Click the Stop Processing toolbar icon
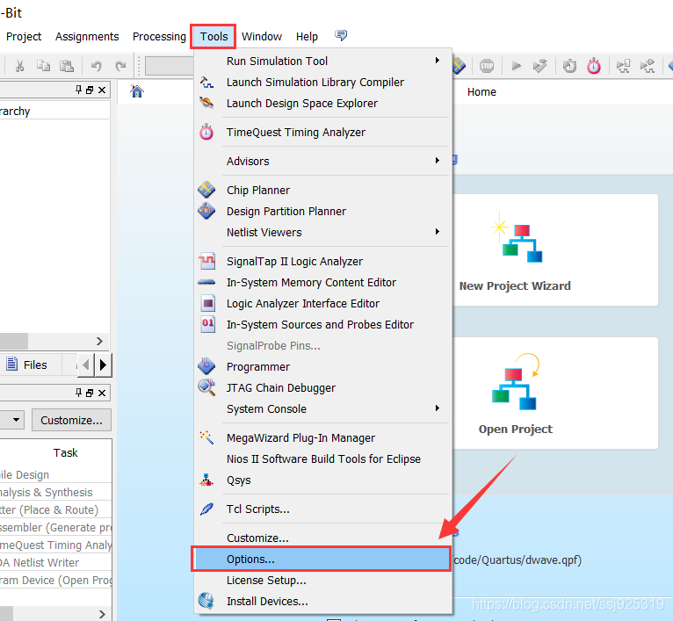The image size is (673, 621). click(x=487, y=66)
